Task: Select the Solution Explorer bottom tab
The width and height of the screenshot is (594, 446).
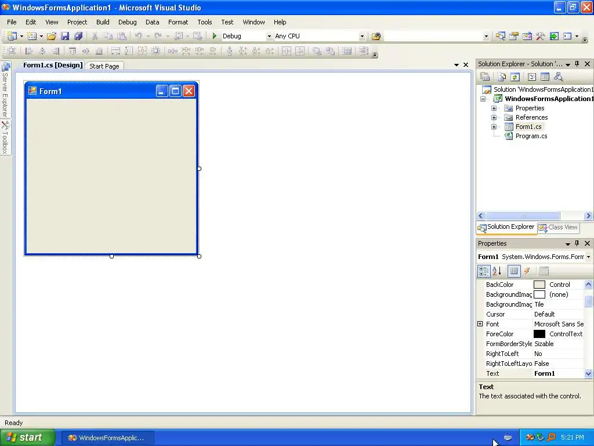Action: pos(506,227)
